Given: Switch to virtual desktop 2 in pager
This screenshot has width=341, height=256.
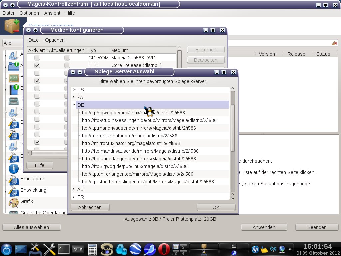Looking at the screenshot, I should tap(183, 247).
